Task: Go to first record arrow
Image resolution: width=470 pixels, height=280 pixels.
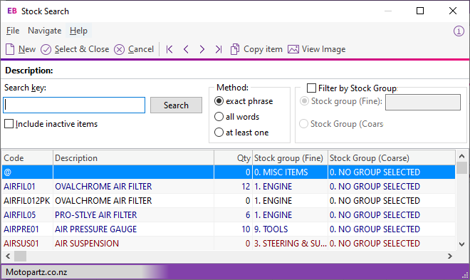Action: tap(169, 49)
